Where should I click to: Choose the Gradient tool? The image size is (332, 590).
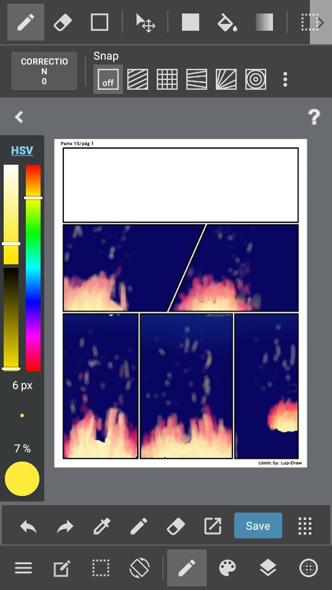click(x=264, y=23)
